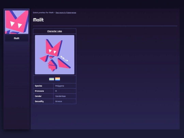Open the Character rules link
184x138 pixels.
click(x=55, y=31)
